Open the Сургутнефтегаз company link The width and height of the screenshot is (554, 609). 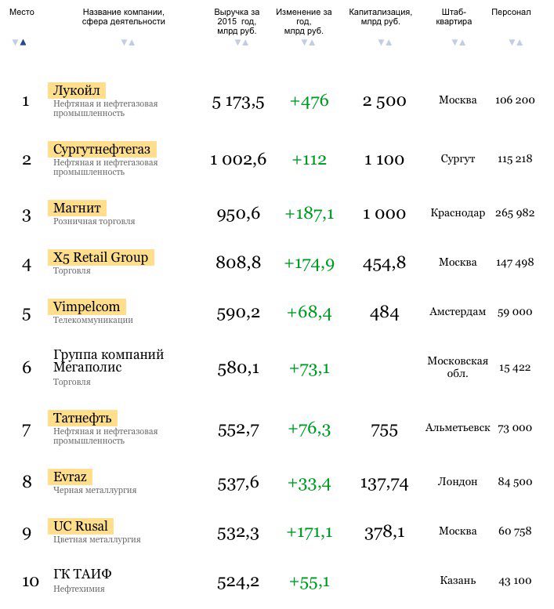tap(103, 149)
